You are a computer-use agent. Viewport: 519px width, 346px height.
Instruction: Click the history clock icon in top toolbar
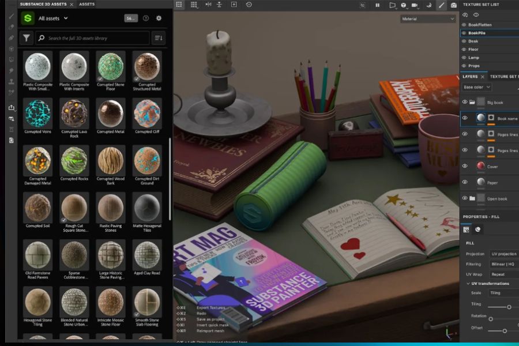click(249, 5)
